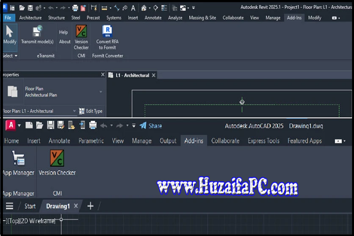Click Open from Web & Mobile icon in AutoCAD
The image size is (354, 236).
tap(72, 125)
